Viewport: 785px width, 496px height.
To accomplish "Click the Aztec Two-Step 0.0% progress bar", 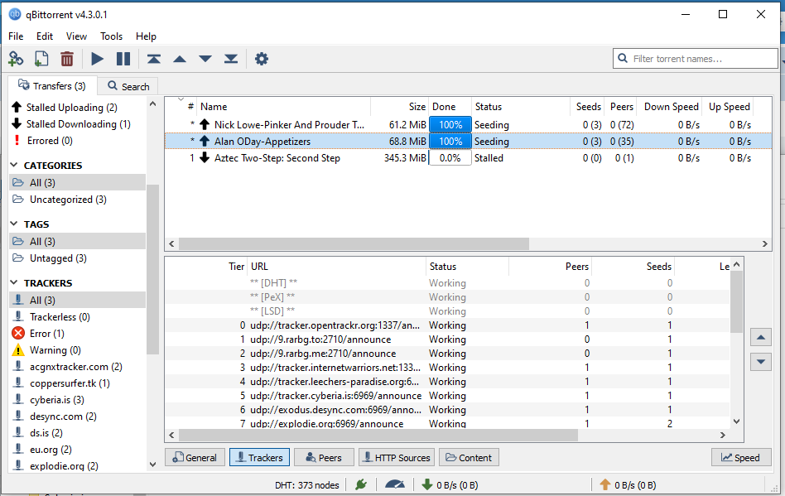I will (x=450, y=157).
